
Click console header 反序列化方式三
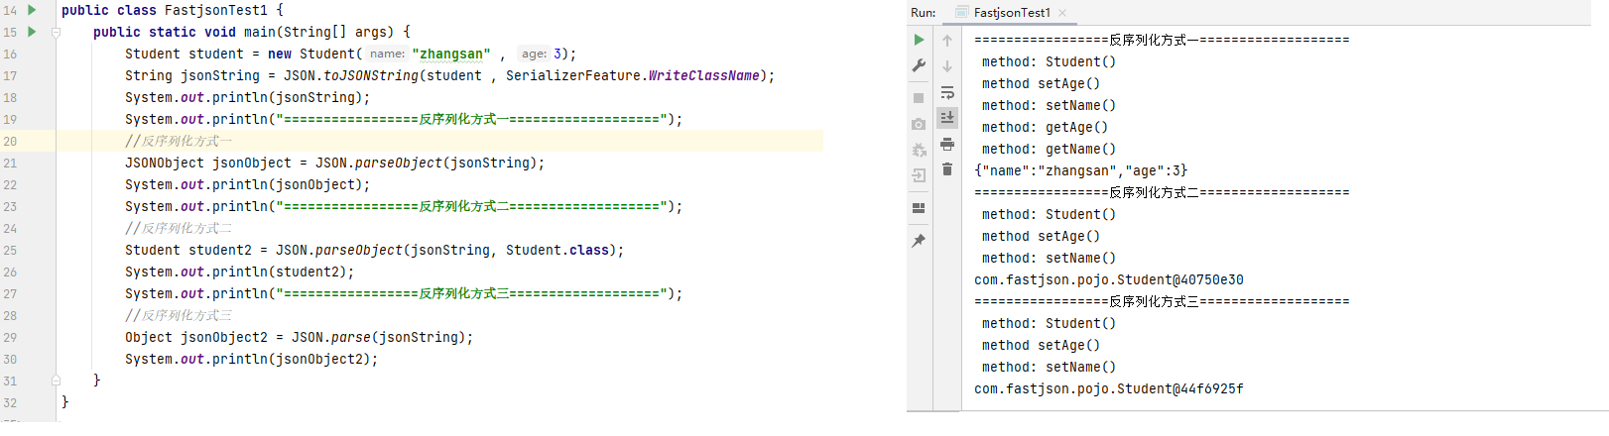tap(1162, 302)
